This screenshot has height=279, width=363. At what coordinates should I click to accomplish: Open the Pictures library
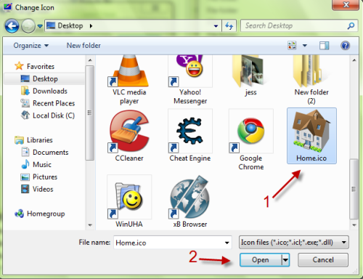(x=39, y=177)
